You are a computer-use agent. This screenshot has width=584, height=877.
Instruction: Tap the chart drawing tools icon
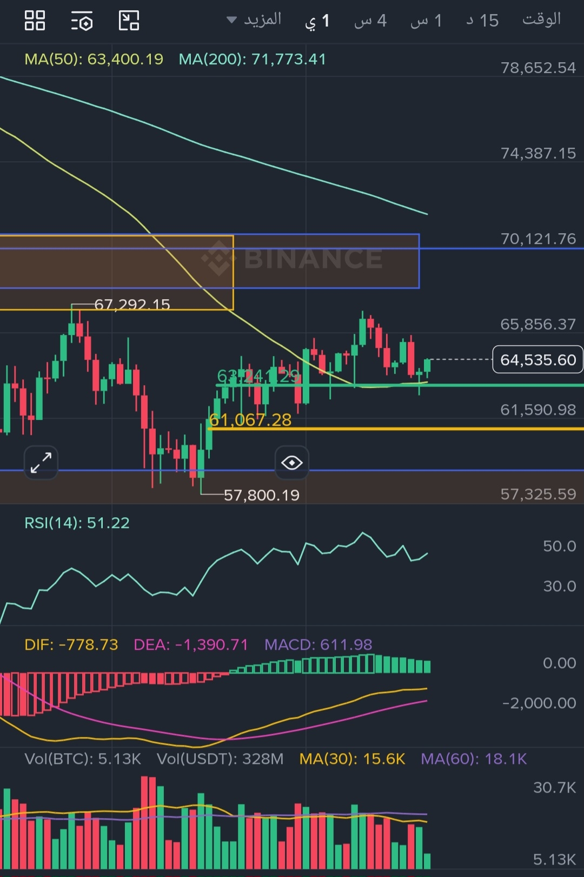[x=129, y=21]
